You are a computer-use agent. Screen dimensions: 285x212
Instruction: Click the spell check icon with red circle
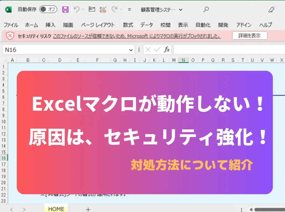(x=103, y=9)
